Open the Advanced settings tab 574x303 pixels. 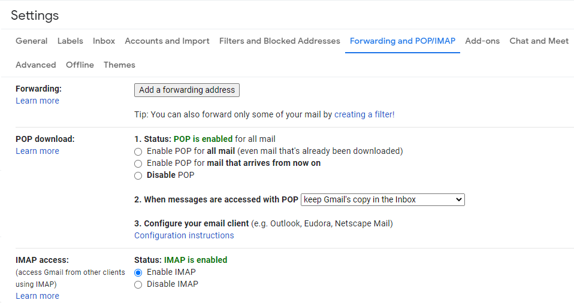coord(36,65)
